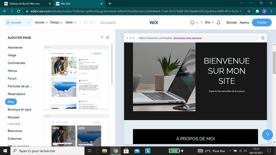Click the Connectez votre domaine link
The height and width of the screenshot is (155, 276).
click(188, 38)
